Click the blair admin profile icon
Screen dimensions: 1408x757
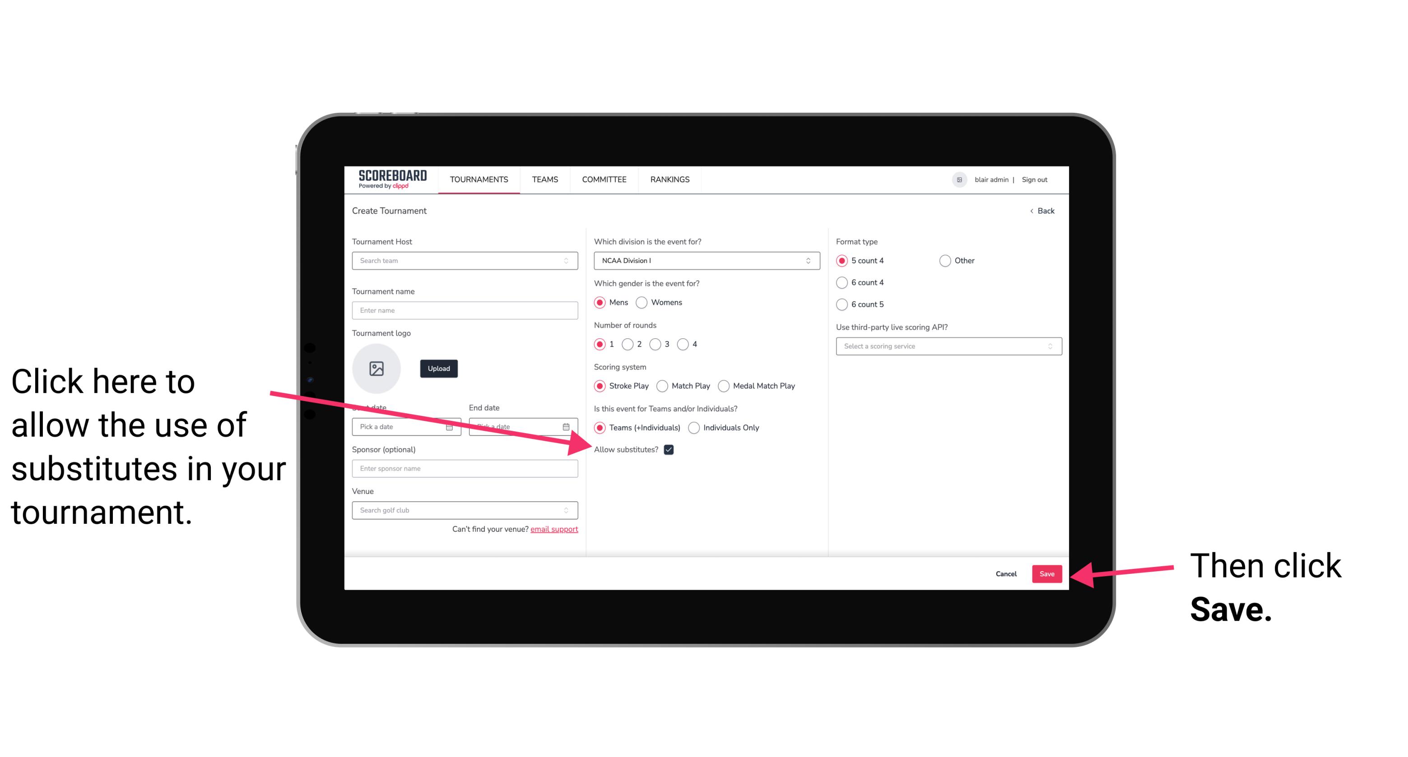pyautogui.click(x=957, y=179)
